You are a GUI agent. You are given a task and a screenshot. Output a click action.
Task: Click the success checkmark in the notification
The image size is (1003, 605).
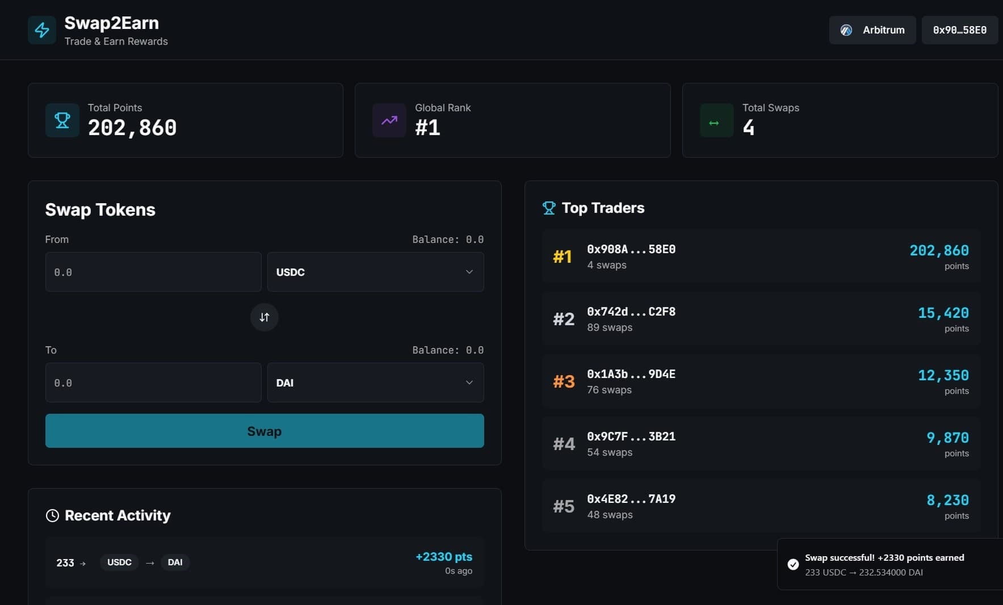coord(793,564)
